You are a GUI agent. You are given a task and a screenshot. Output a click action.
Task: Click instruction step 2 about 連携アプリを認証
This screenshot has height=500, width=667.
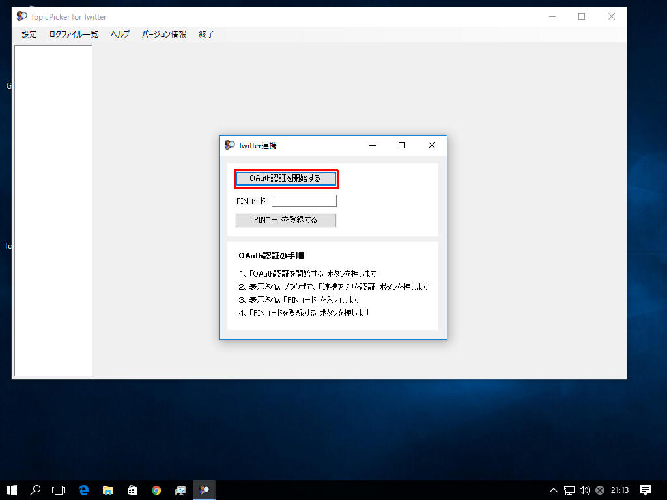tap(334, 287)
